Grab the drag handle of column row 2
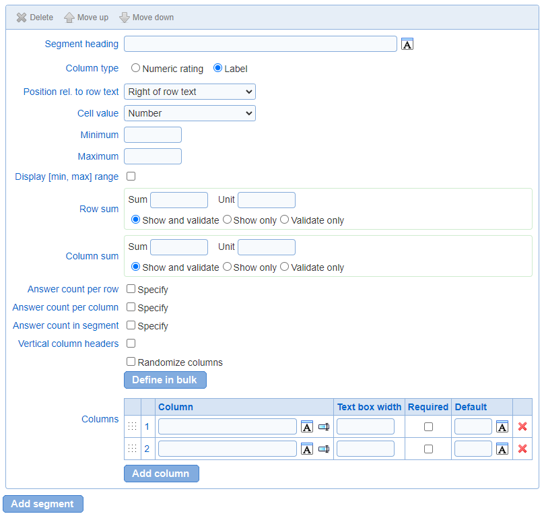Screen dimensions: 544x516 click(132, 449)
